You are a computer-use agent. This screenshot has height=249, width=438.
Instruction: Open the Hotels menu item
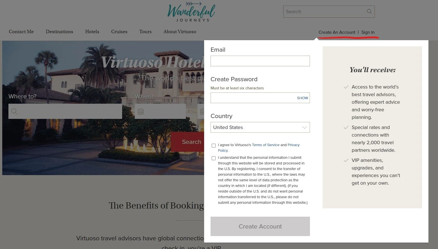coord(92,31)
